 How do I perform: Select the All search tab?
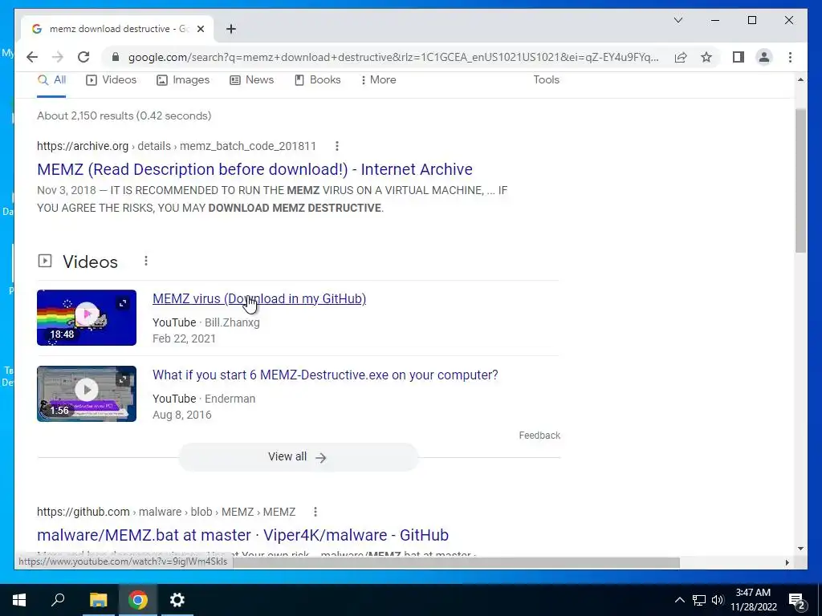tap(52, 80)
